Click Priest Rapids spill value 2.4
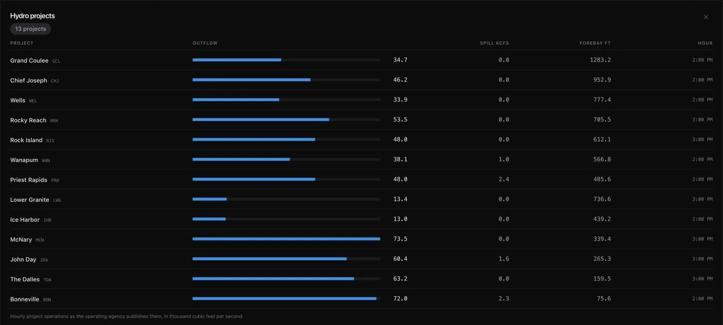Image resolution: width=723 pixels, height=325 pixels. click(x=504, y=179)
